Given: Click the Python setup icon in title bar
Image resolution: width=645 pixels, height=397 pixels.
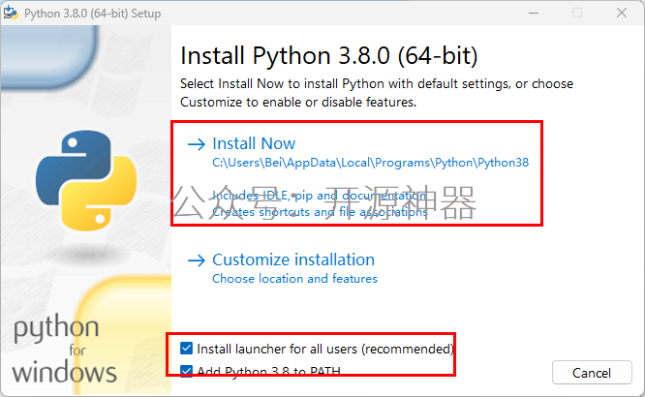Looking at the screenshot, I should [11, 14].
